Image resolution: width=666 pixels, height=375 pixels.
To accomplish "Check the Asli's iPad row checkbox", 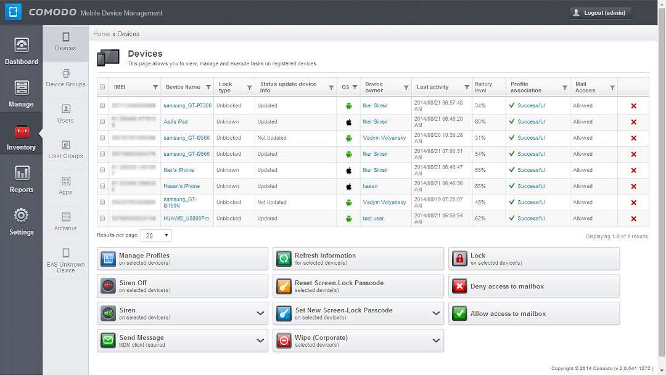I will point(102,121).
